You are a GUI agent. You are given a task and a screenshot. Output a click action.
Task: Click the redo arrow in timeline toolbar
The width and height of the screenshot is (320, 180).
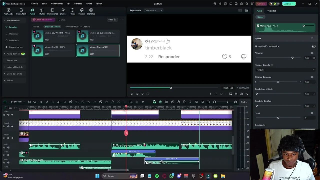coord(47,102)
